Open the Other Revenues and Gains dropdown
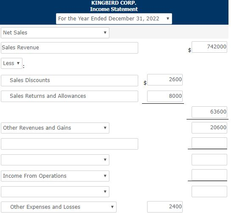Viewport: 234px width, 213px height. tap(55, 128)
